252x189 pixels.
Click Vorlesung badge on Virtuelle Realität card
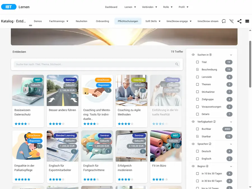(x=172, y=80)
